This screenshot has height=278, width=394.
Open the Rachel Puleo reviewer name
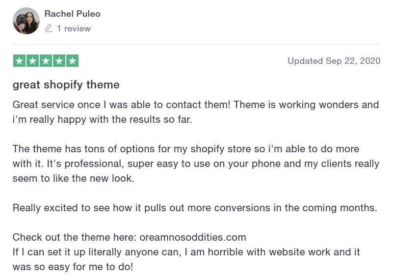pos(72,14)
